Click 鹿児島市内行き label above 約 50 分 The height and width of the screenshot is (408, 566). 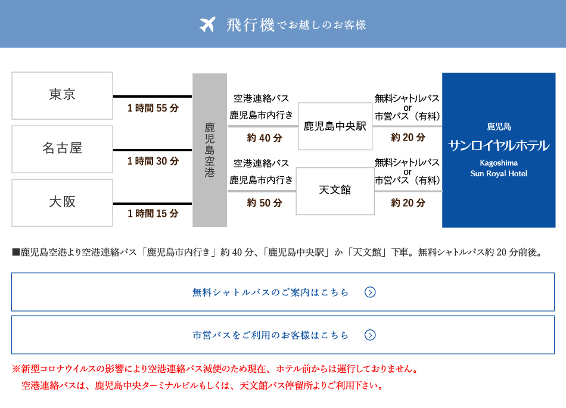click(261, 180)
